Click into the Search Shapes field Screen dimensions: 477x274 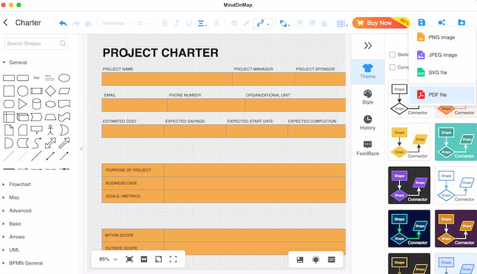tap(36, 43)
